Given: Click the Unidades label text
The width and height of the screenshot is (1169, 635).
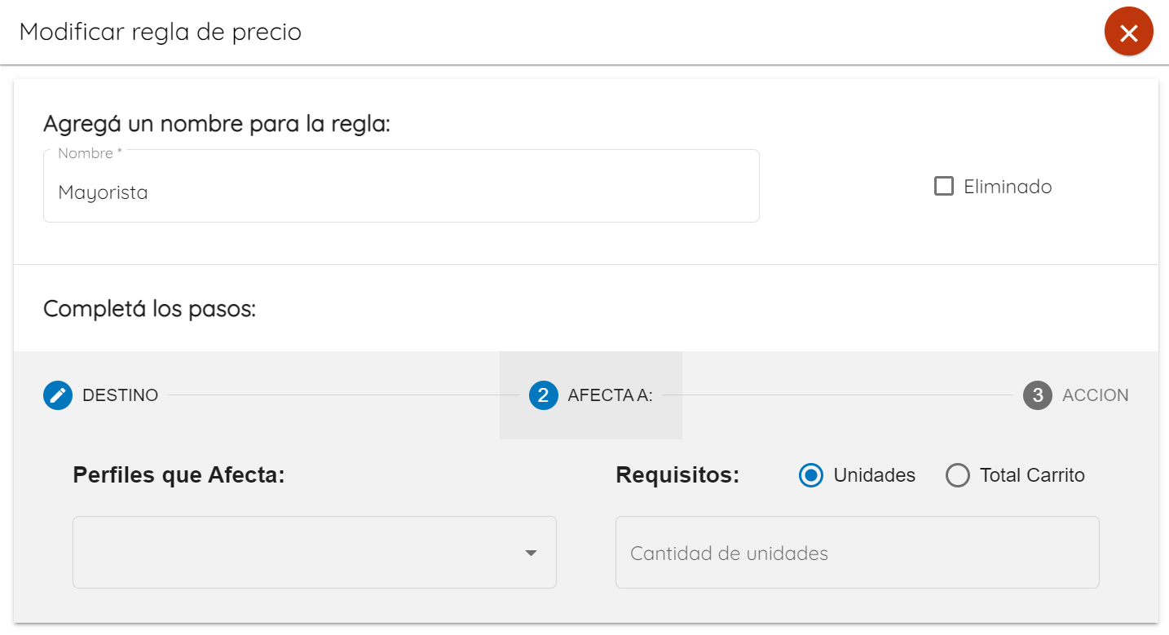Looking at the screenshot, I should click(x=875, y=475).
